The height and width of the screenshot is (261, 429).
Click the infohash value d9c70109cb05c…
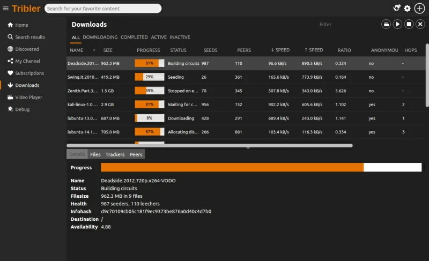[x=156, y=211]
